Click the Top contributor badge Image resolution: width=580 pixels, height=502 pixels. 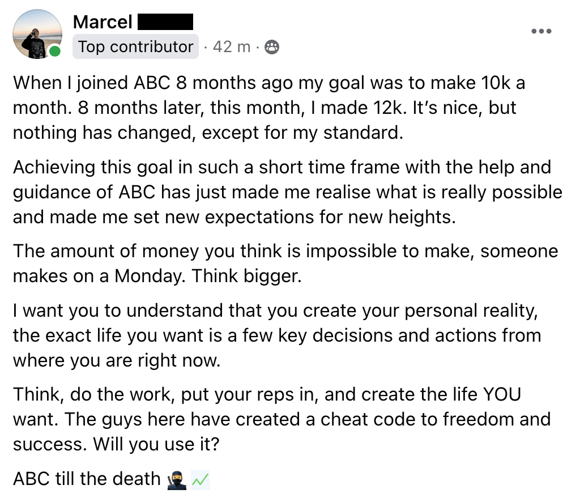point(135,46)
